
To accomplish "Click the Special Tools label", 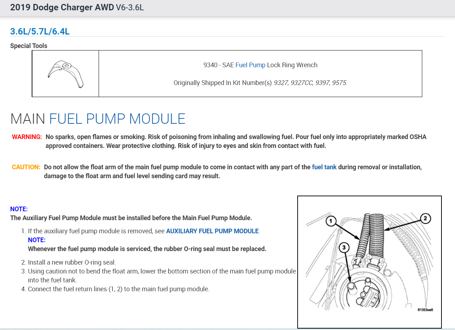I will pyautogui.click(x=29, y=46).
